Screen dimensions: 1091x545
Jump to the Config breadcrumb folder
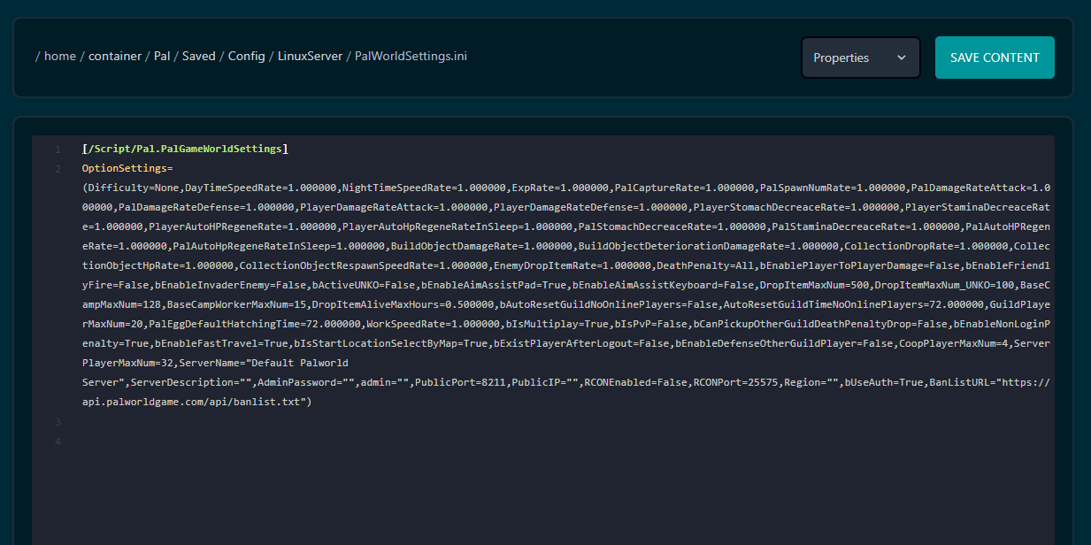(x=247, y=56)
